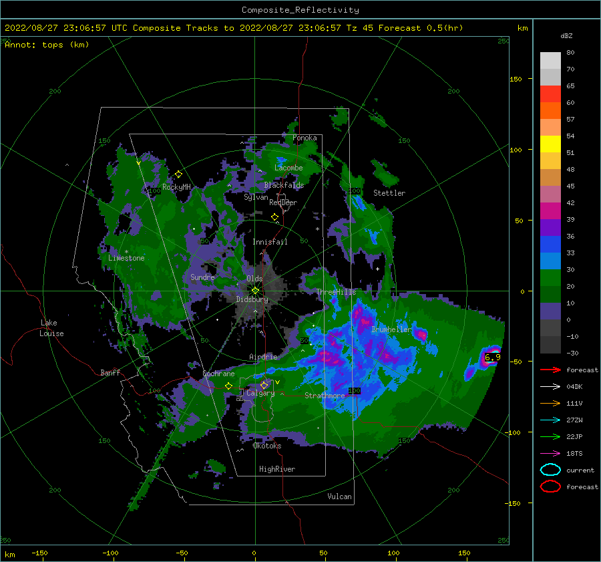Click the RockyMH label
Viewport: 601px width, 562px height.
point(177,187)
